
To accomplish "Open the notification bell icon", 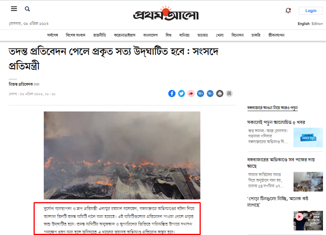I will click(288, 11).
